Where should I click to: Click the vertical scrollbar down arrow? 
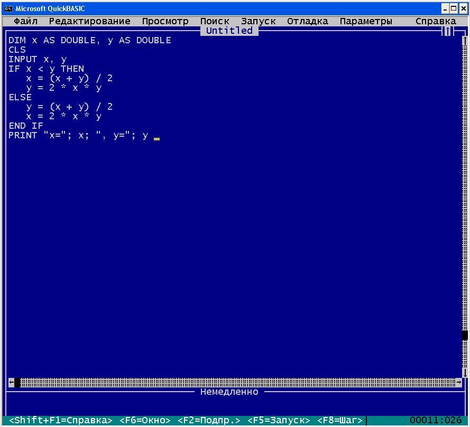click(x=465, y=373)
